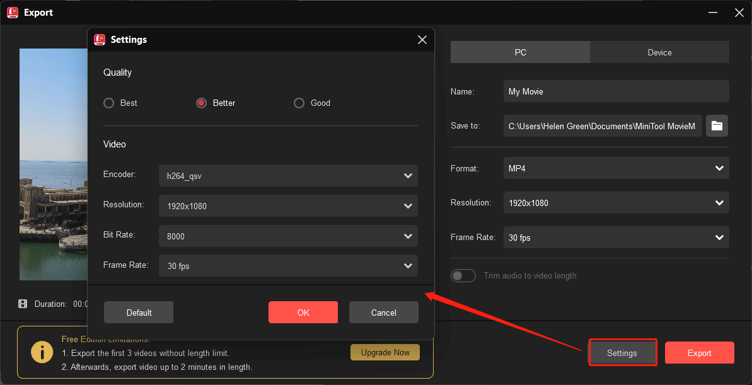This screenshot has width=752, height=385.
Task: Toggle Trim audio to video length switch
Action: 463,276
